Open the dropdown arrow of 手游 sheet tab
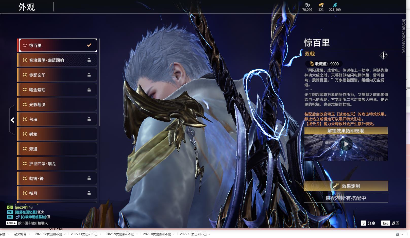Viewport: 410px width, 238px height. 8,234
